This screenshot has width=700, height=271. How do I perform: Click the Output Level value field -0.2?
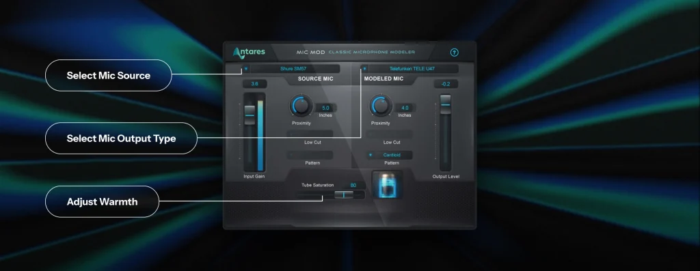tap(446, 84)
